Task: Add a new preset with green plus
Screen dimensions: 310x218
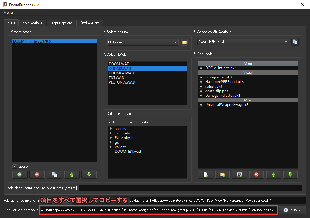Action: point(20,175)
